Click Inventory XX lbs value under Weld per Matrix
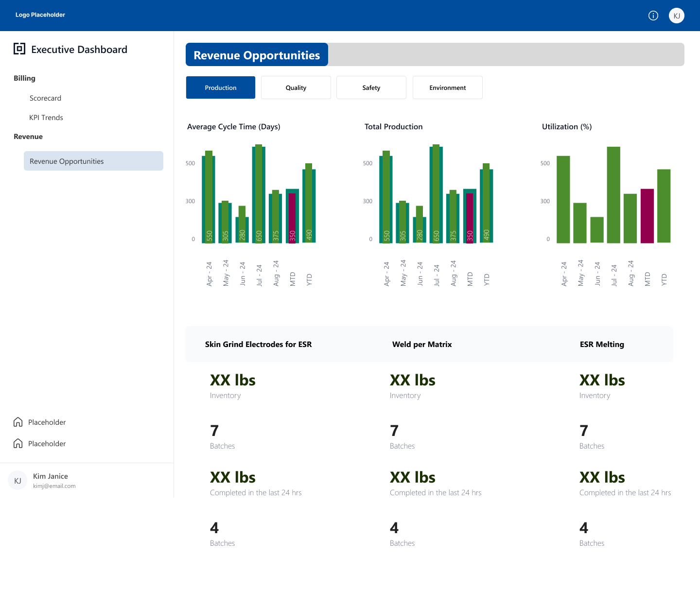Image resolution: width=700 pixels, height=590 pixels. pyautogui.click(x=412, y=381)
